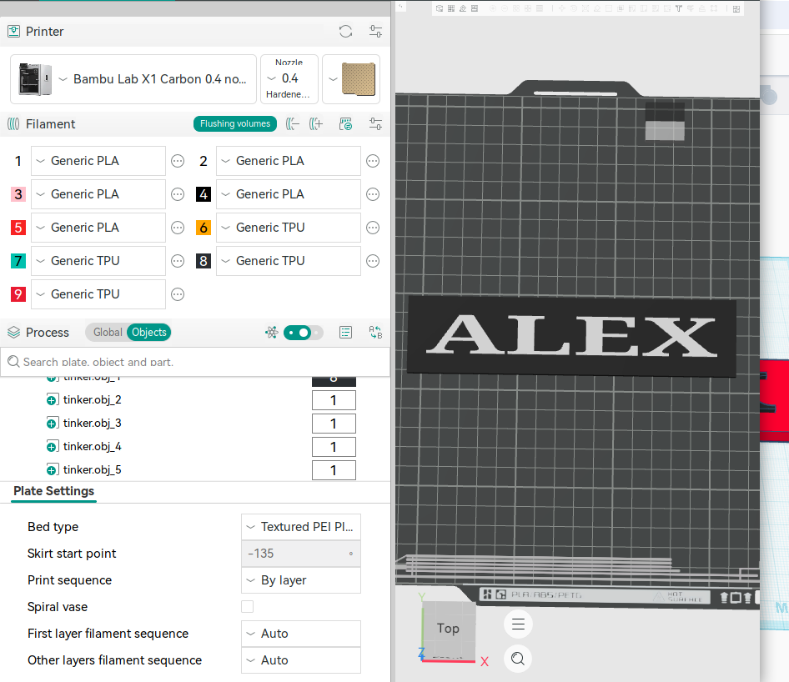Select tinker.obj_3 in the object list
789x682 pixels.
(92, 423)
